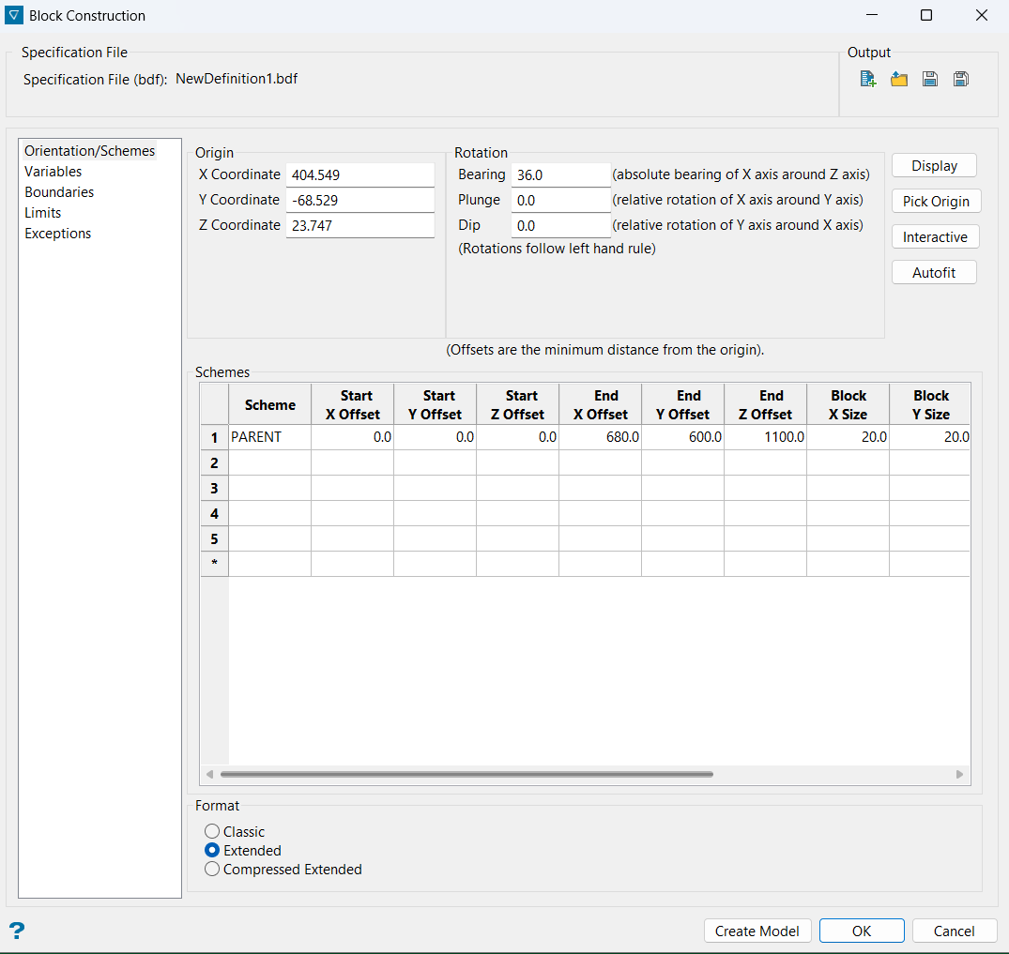This screenshot has width=1009, height=954.
Task: Click the new specification file icon
Action: (x=868, y=79)
